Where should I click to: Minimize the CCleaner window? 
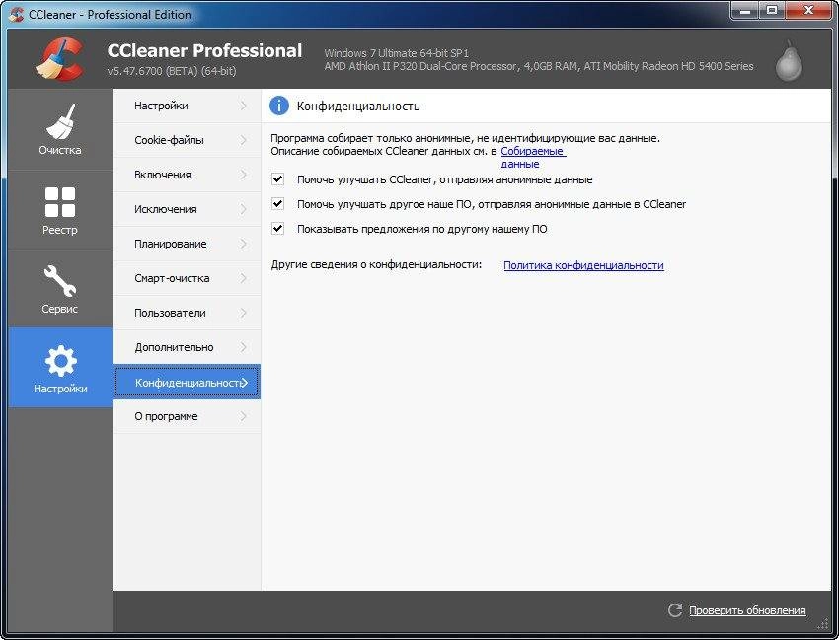point(745,10)
